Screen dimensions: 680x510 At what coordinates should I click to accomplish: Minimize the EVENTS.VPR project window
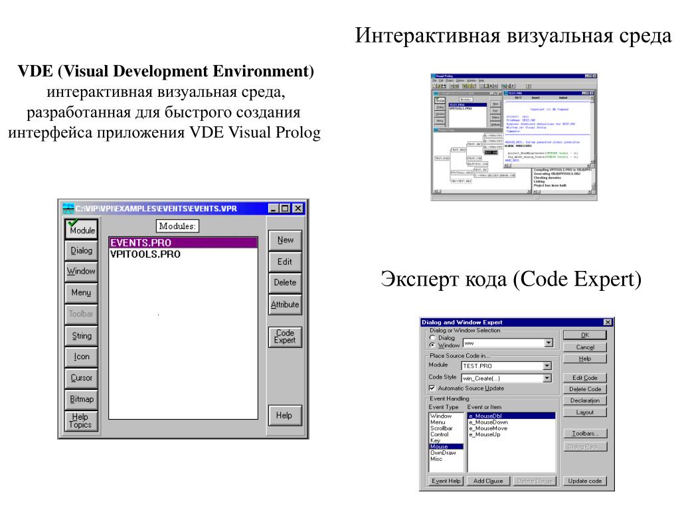pyautogui.click(x=273, y=209)
